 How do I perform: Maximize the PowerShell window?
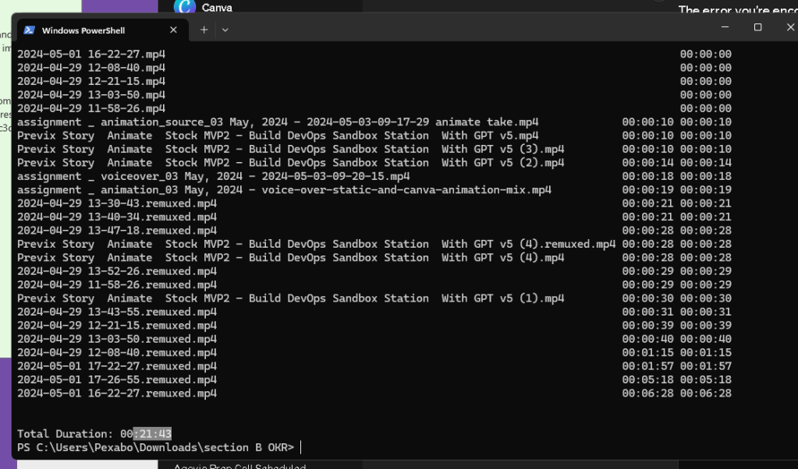click(x=757, y=27)
